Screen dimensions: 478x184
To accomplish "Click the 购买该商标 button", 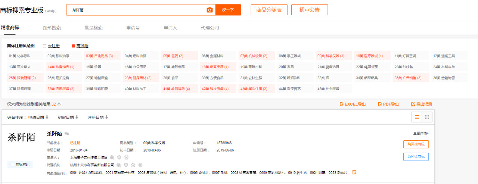I will point(416,144).
